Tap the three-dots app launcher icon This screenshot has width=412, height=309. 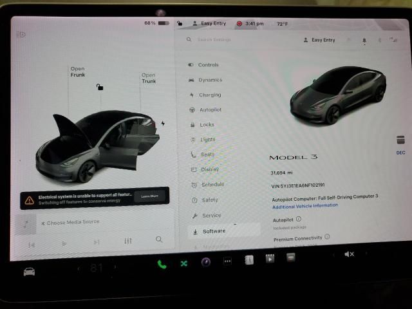click(227, 261)
